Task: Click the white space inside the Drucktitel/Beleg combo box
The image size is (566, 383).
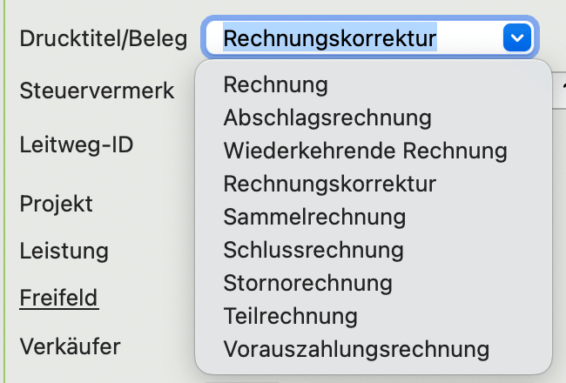Action: click(468, 38)
